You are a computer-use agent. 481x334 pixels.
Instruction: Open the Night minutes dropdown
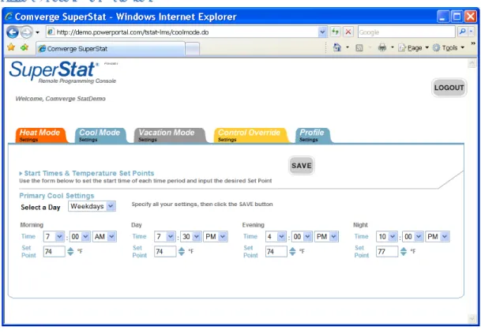413,237
